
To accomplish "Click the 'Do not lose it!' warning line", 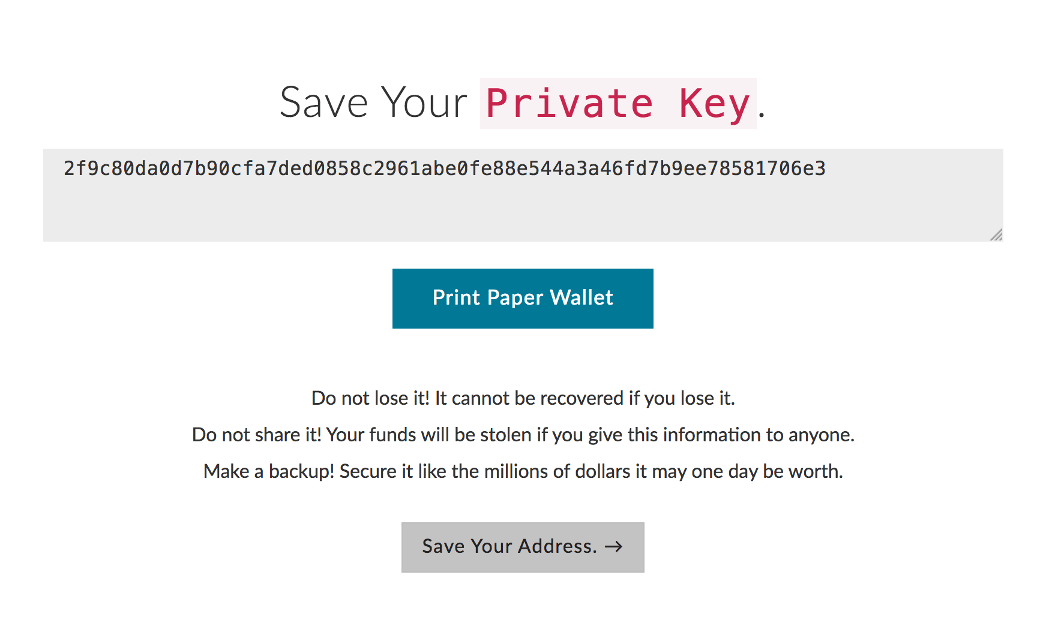I will [x=523, y=398].
